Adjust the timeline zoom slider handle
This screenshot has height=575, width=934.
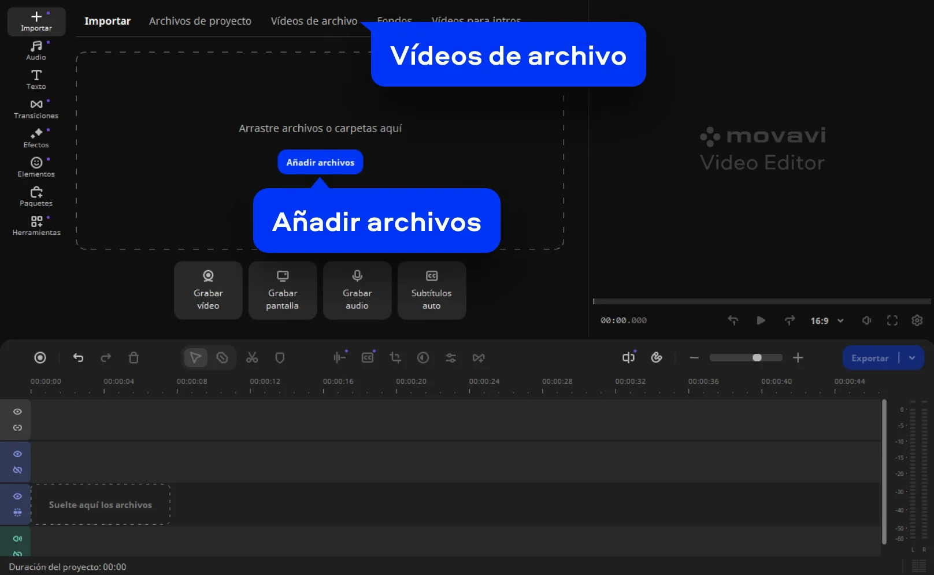(757, 358)
